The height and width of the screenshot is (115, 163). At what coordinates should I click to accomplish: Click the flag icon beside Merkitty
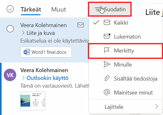point(107,50)
